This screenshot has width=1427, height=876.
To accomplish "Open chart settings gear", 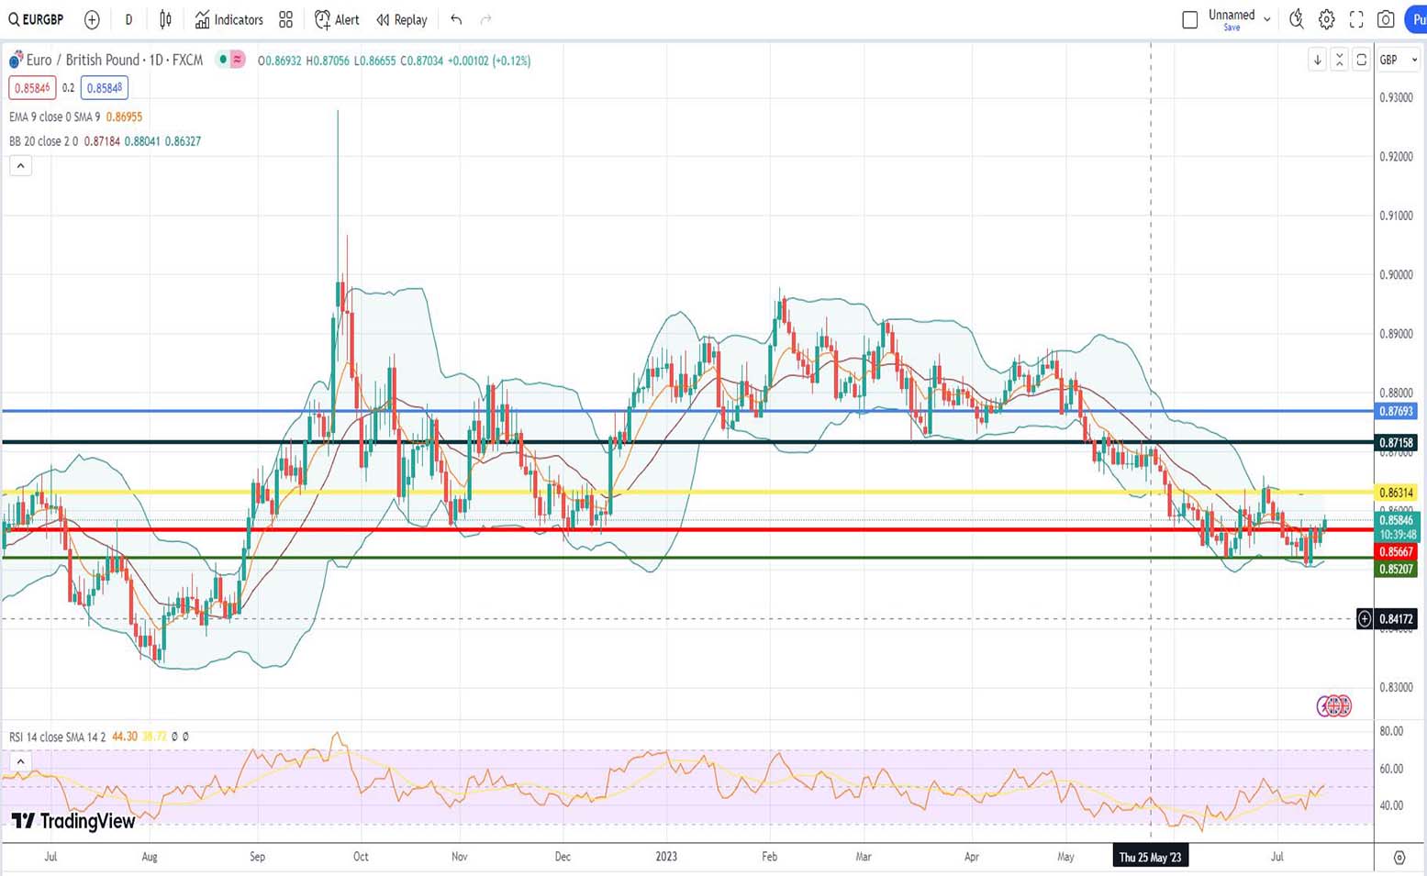I will (1326, 19).
